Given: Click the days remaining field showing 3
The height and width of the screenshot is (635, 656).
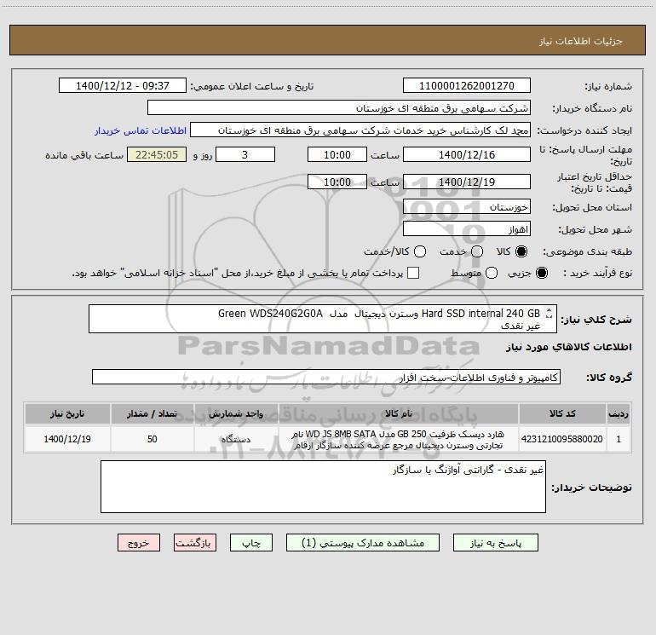Looking at the screenshot, I should pos(245,154).
